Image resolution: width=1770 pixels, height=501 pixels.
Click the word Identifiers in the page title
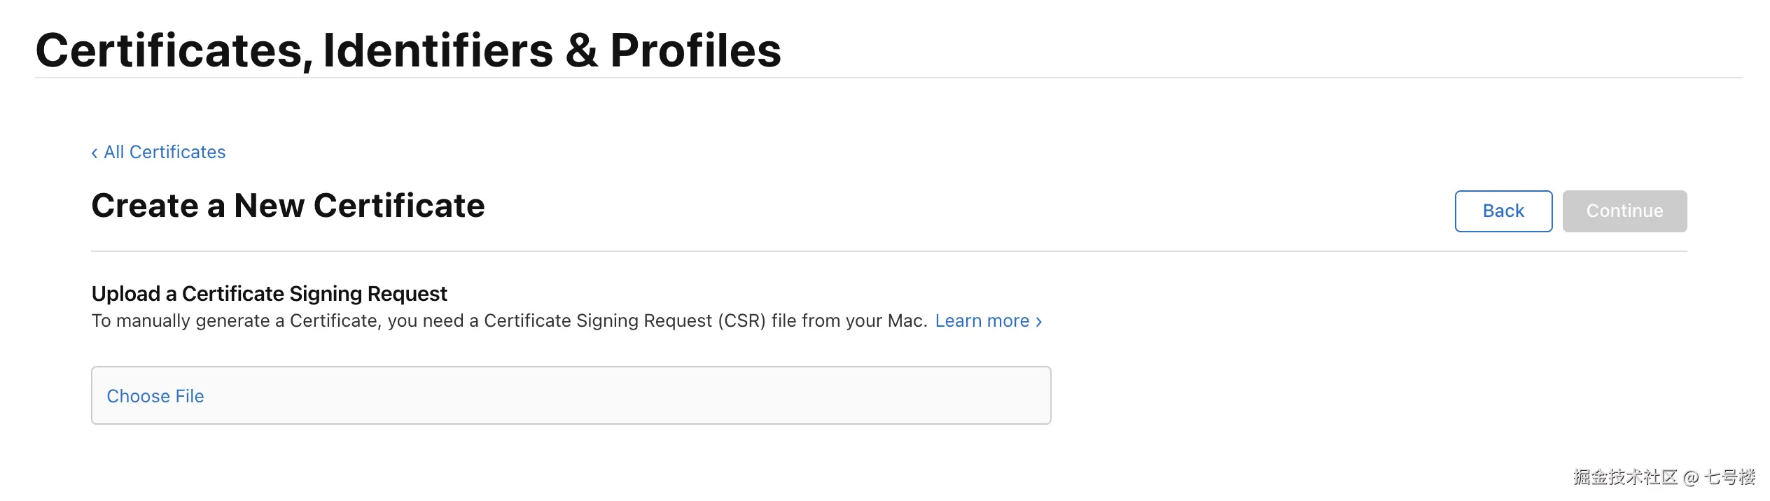(x=438, y=50)
